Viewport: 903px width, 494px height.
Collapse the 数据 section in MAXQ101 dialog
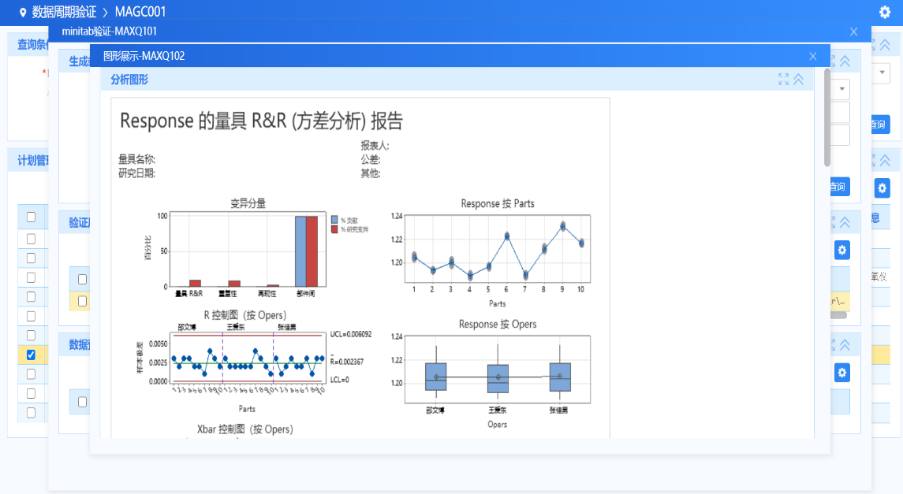click(845, 345)
